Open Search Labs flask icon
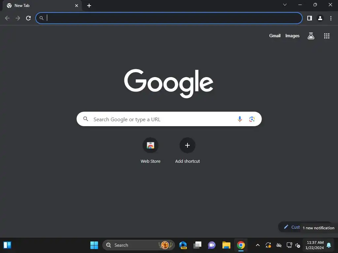Viewport: 338px width, 253px height. point(311,36)
